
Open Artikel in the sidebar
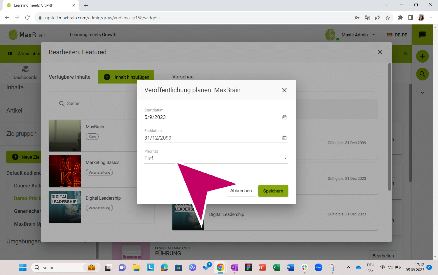coord(14,111)
